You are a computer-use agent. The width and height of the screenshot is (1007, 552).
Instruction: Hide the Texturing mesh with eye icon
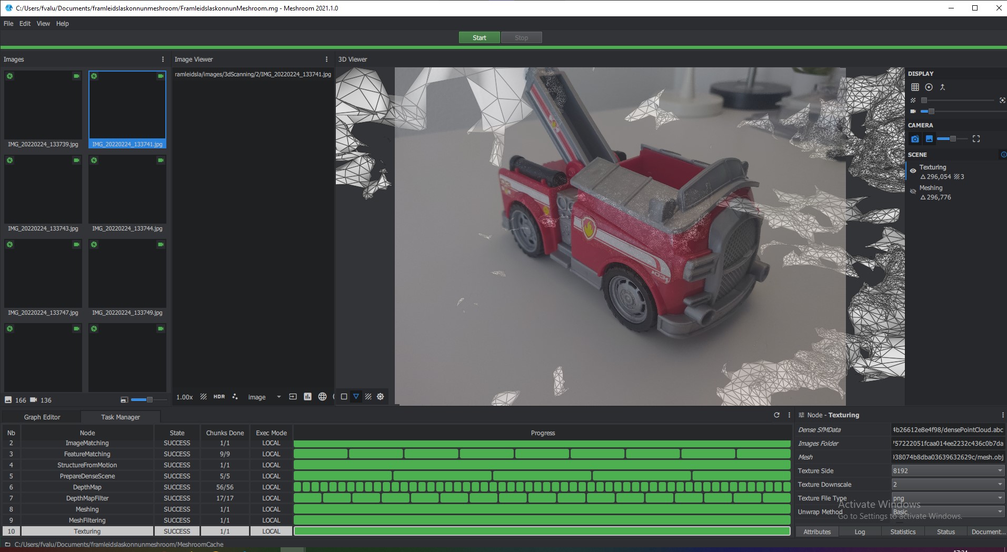913,170
